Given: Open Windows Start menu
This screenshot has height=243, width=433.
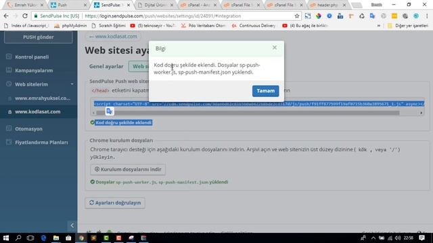Looking at the screenshot, I should point(6,238).
